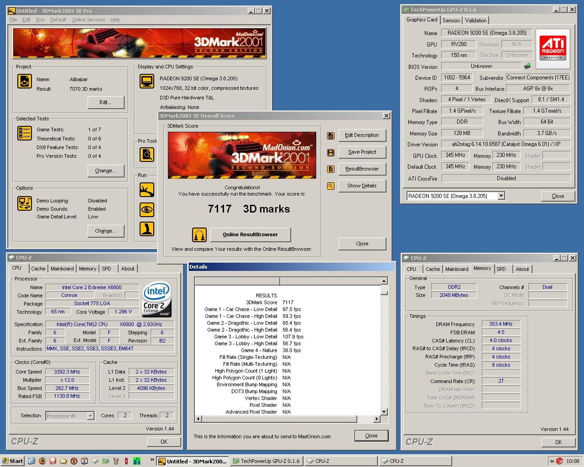Click the Project icon in 3DMark2001 window
This screenshot has height=467, width=584.
click(x=25, y=81)
